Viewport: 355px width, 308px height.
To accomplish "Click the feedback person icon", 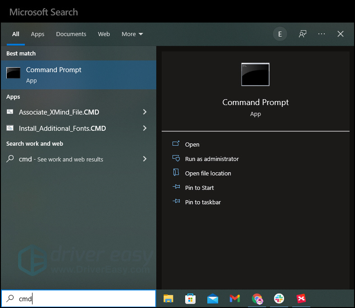I will tap(303, 34).
